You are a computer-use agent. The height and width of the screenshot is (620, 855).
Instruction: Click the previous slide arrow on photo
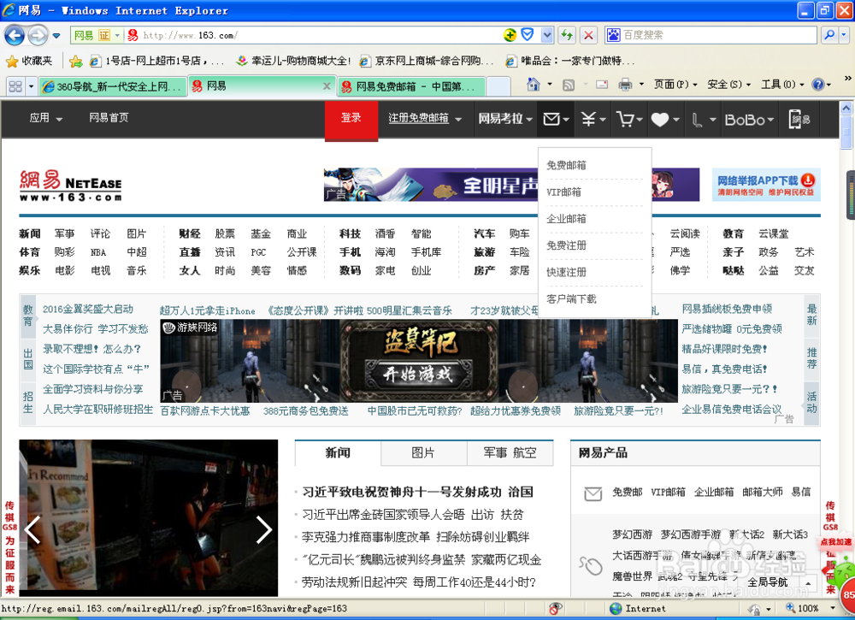point(32,529)
